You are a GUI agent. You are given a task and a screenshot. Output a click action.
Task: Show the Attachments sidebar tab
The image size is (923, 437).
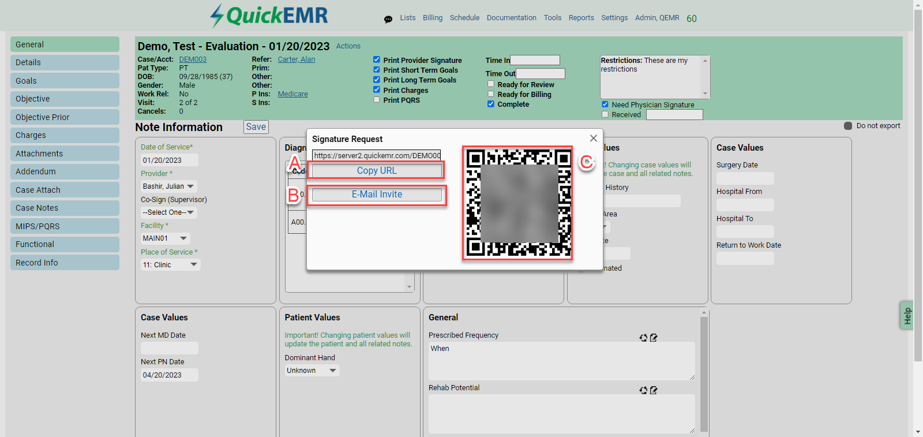(65, 154)
